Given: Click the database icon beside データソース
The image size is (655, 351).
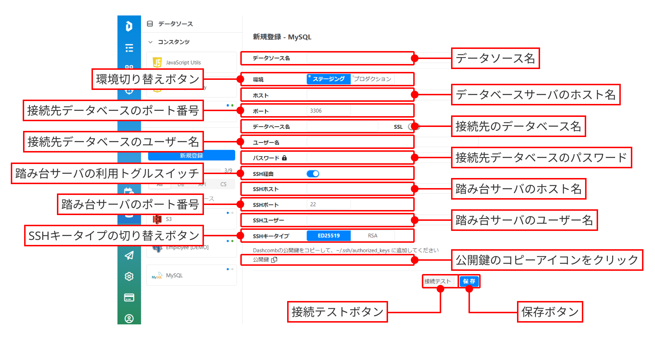Looking at the screenshot, I should (x=150, y=24).
